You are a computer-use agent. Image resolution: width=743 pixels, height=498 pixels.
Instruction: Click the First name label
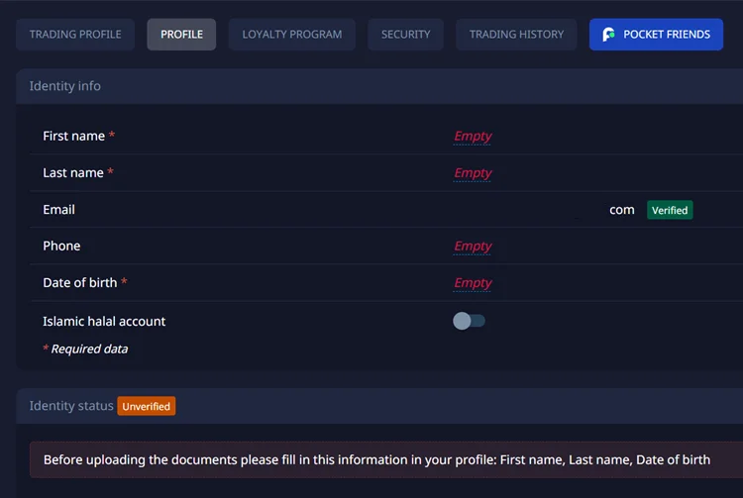pyautogui.click(x=74, y=137)
